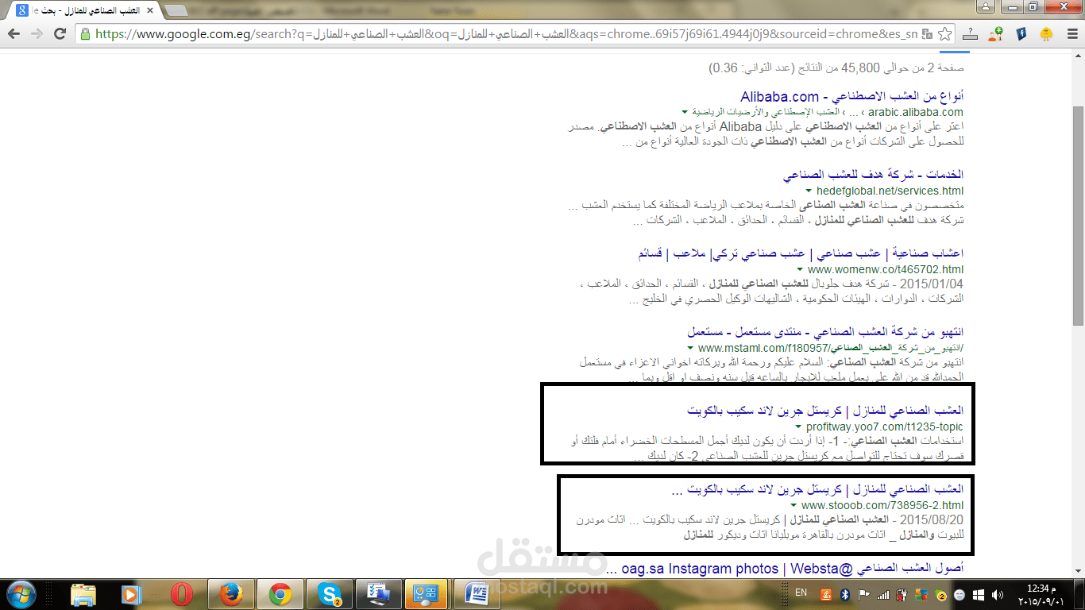Click the green HTTPS padlock icon
Image resolution: width=1085 pixels, height=610 pixels.
pyautogui.click(x=87, y=34)
